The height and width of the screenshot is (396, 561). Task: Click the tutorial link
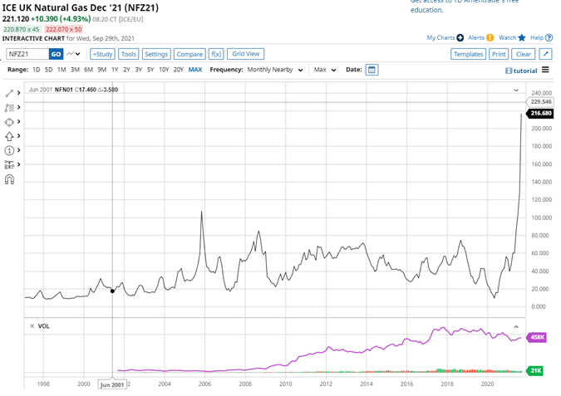(x=525, y=71)
